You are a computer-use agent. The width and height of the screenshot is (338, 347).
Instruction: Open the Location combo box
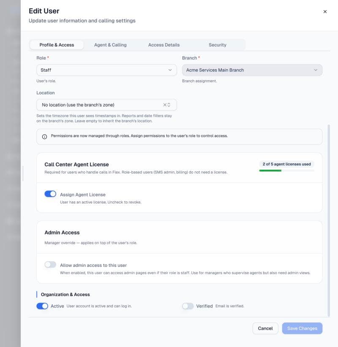click(106, 105)
